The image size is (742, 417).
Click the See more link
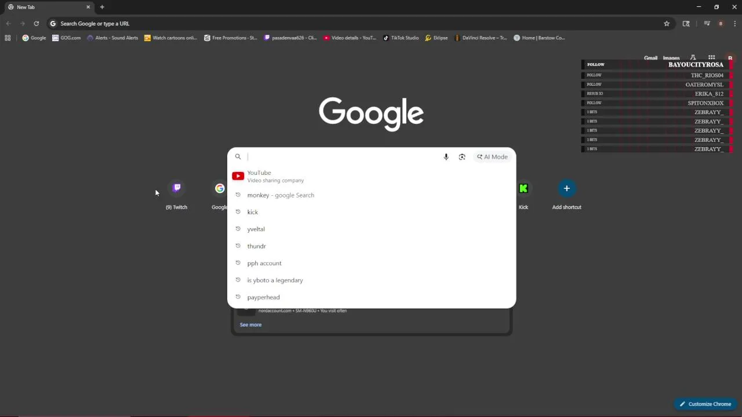coord(250,325)
